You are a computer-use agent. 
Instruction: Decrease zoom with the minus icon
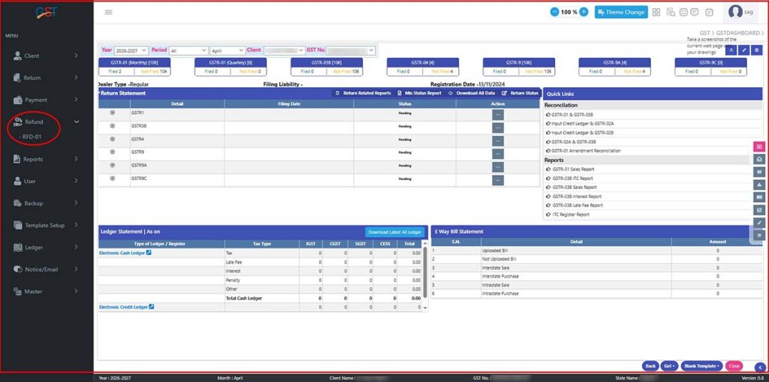point(554,12)
